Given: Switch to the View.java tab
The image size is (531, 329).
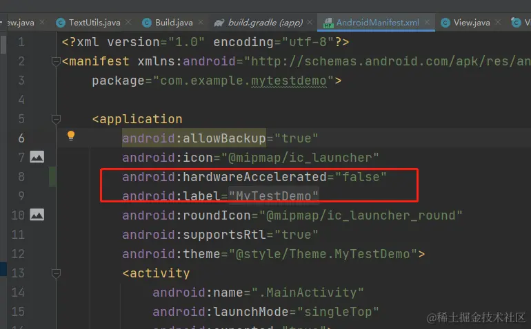Looking at the screenshot, I should coord(472,22).
